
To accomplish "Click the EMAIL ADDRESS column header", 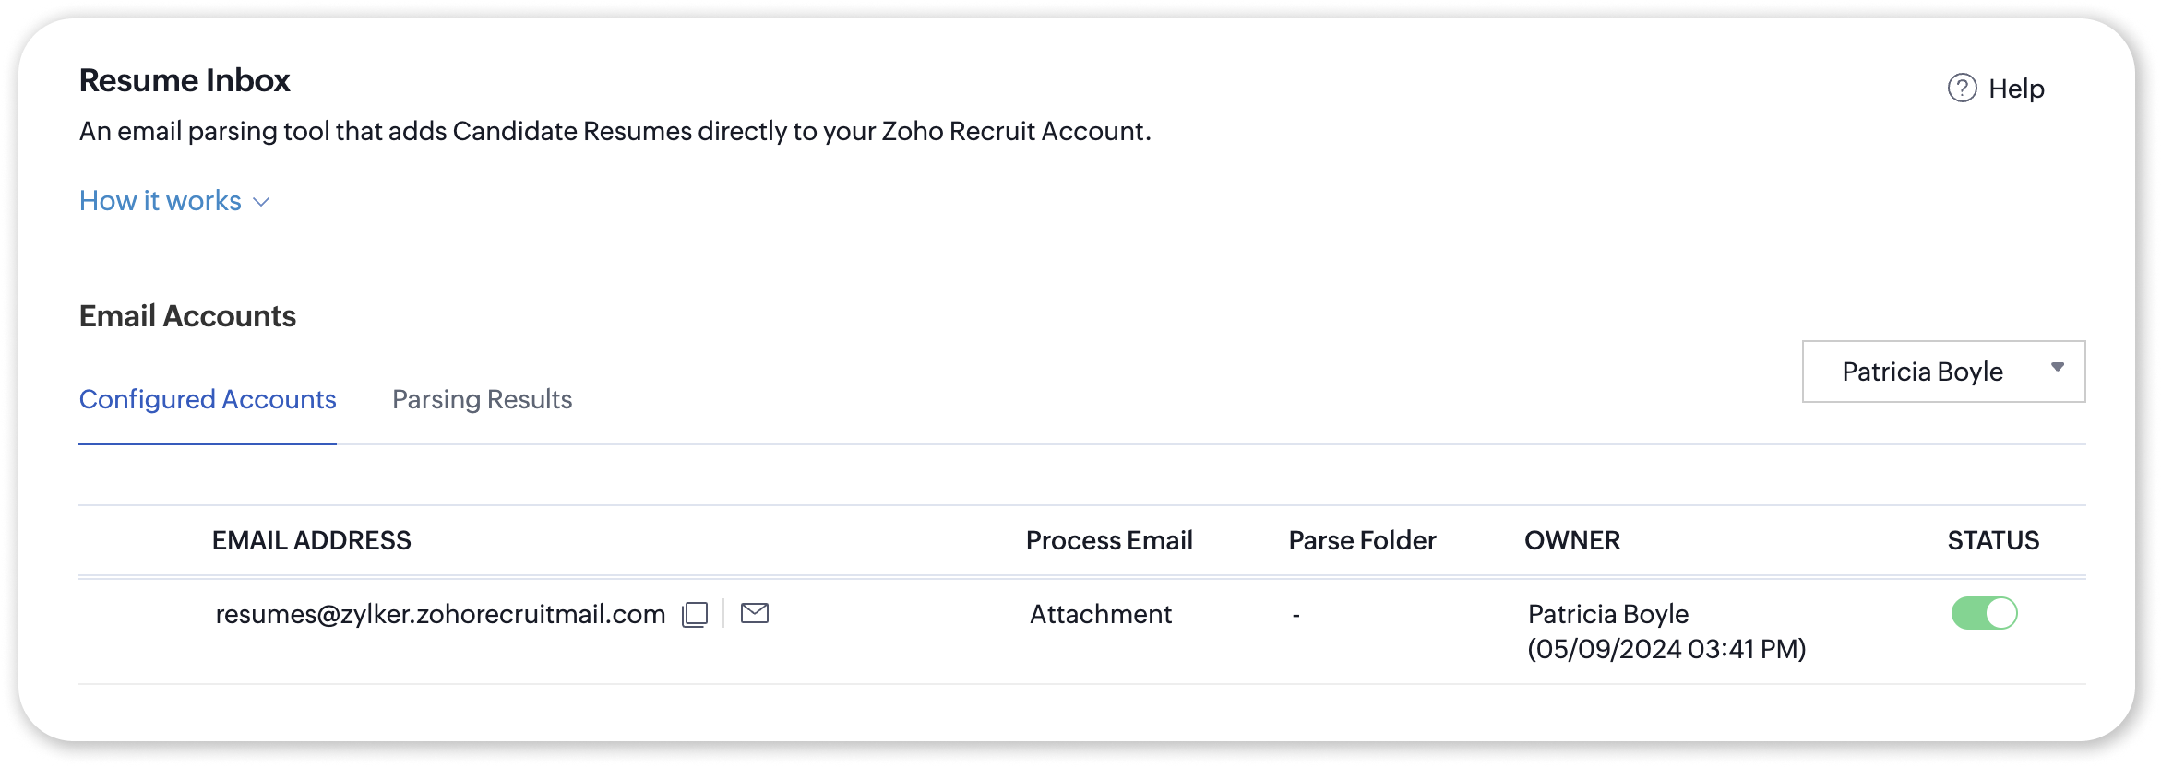I will click(x=311, y=540).
